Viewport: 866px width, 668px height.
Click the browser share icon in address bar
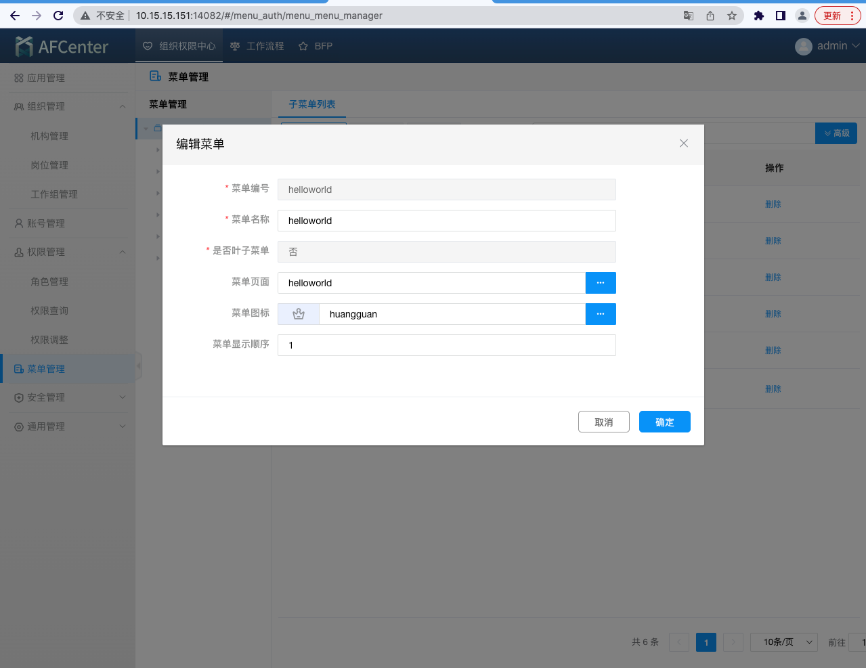[x=710, y=16]
